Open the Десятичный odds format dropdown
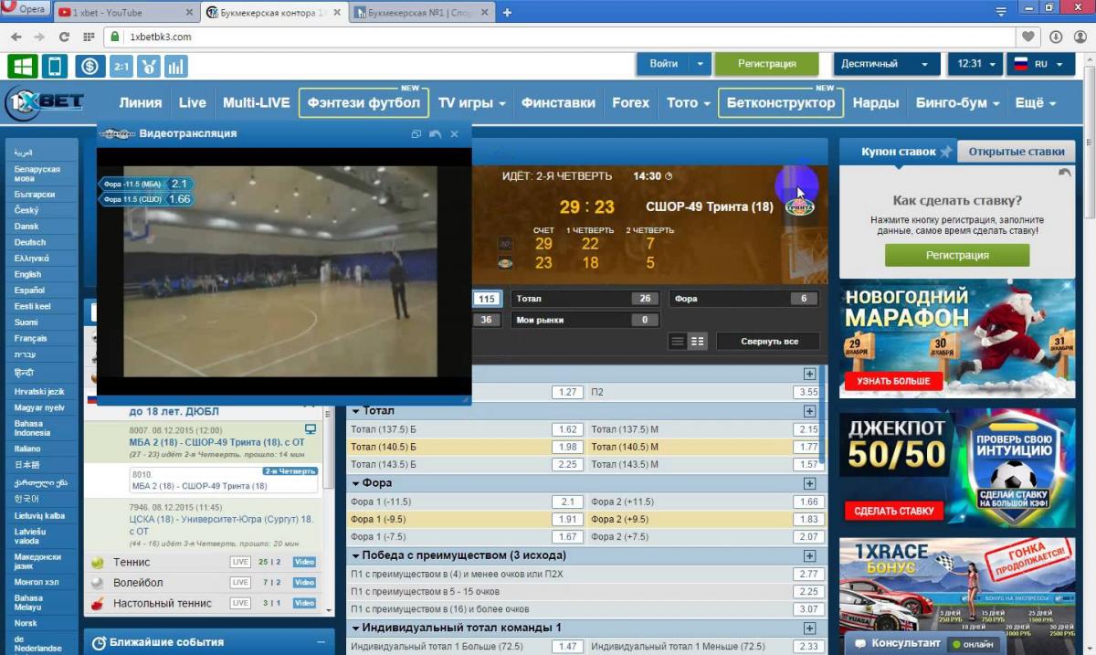The width and height of the screenshot is (1096, 655). pos(885,64)
